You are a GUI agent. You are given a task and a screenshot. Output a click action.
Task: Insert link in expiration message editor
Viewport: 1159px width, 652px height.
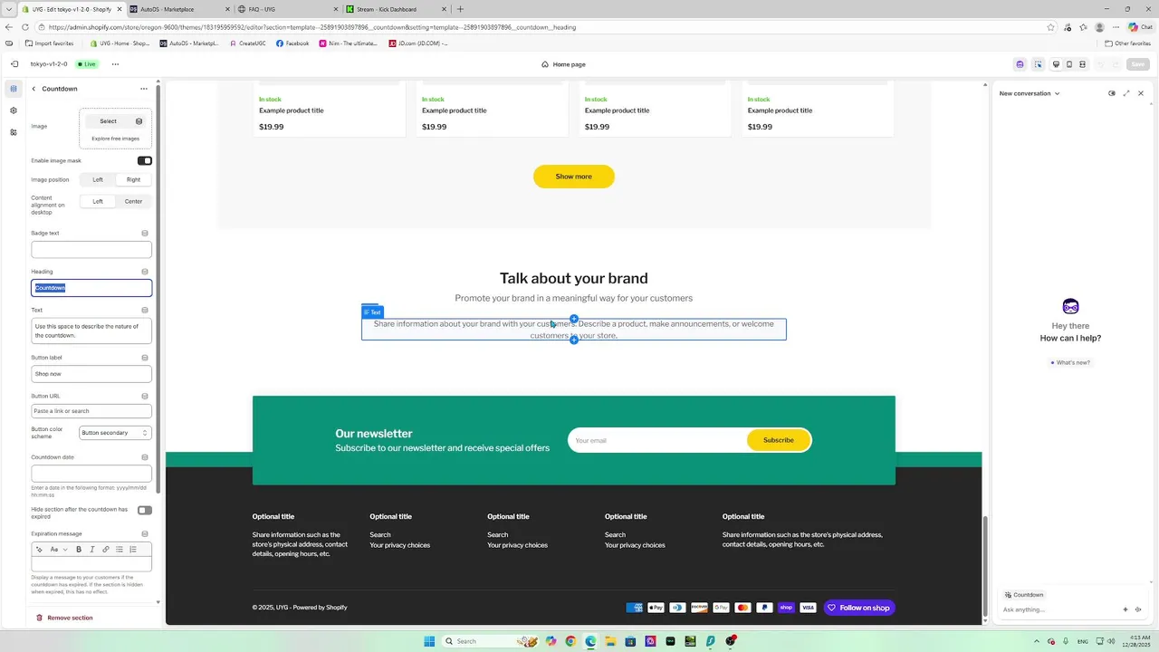pos(105,549)
